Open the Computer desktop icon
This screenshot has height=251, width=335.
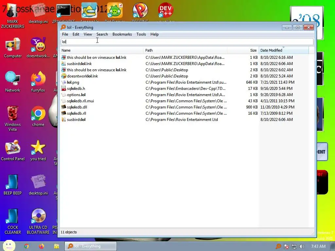point(13,48)
